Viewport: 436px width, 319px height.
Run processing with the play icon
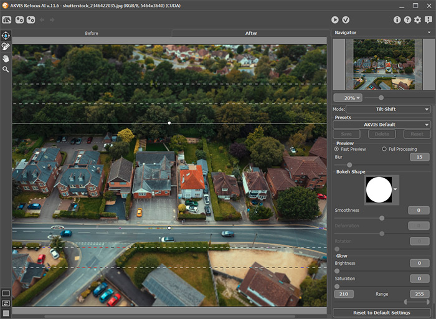335,20
